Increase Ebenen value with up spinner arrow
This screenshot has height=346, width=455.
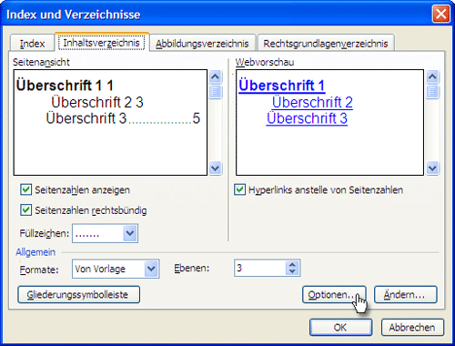292,264
